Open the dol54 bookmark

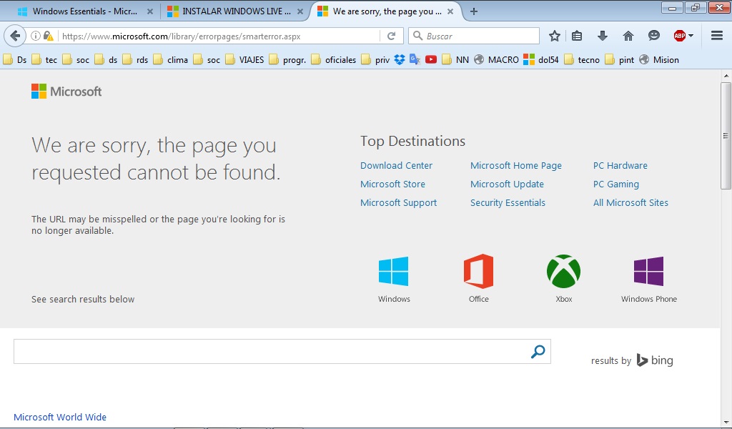(x=540, y=60)
